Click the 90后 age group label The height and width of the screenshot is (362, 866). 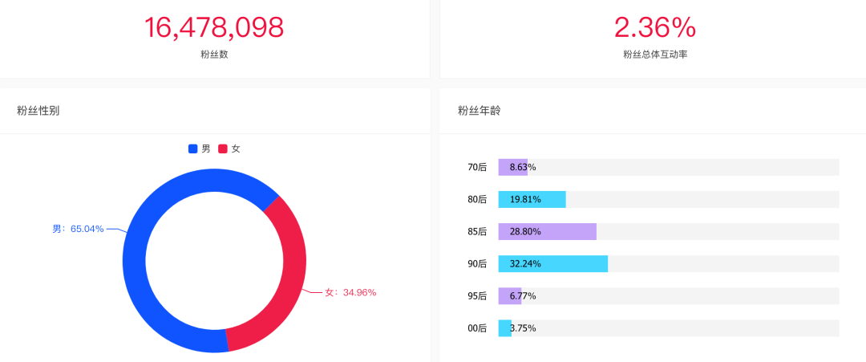point(477,263)
